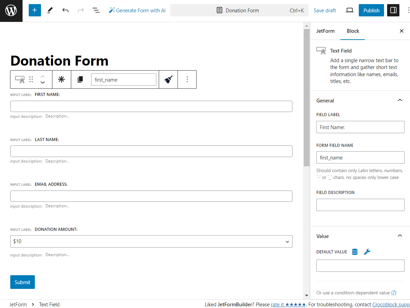Publish the Donation Form
This screenshot has width=410, height=308.
pyautogui.click(x=371, y=10)
